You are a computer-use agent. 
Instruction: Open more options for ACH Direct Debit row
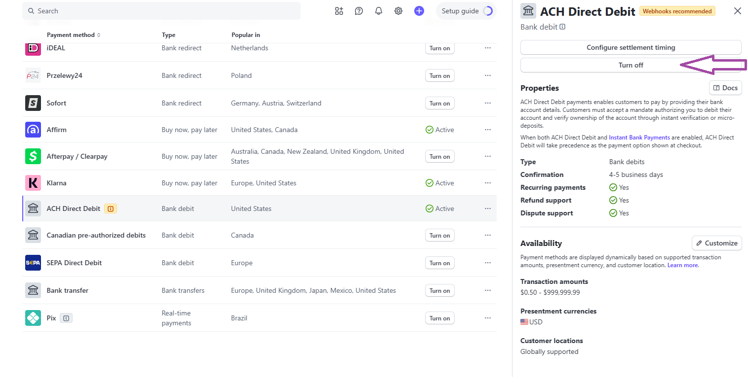pos(488,209)
